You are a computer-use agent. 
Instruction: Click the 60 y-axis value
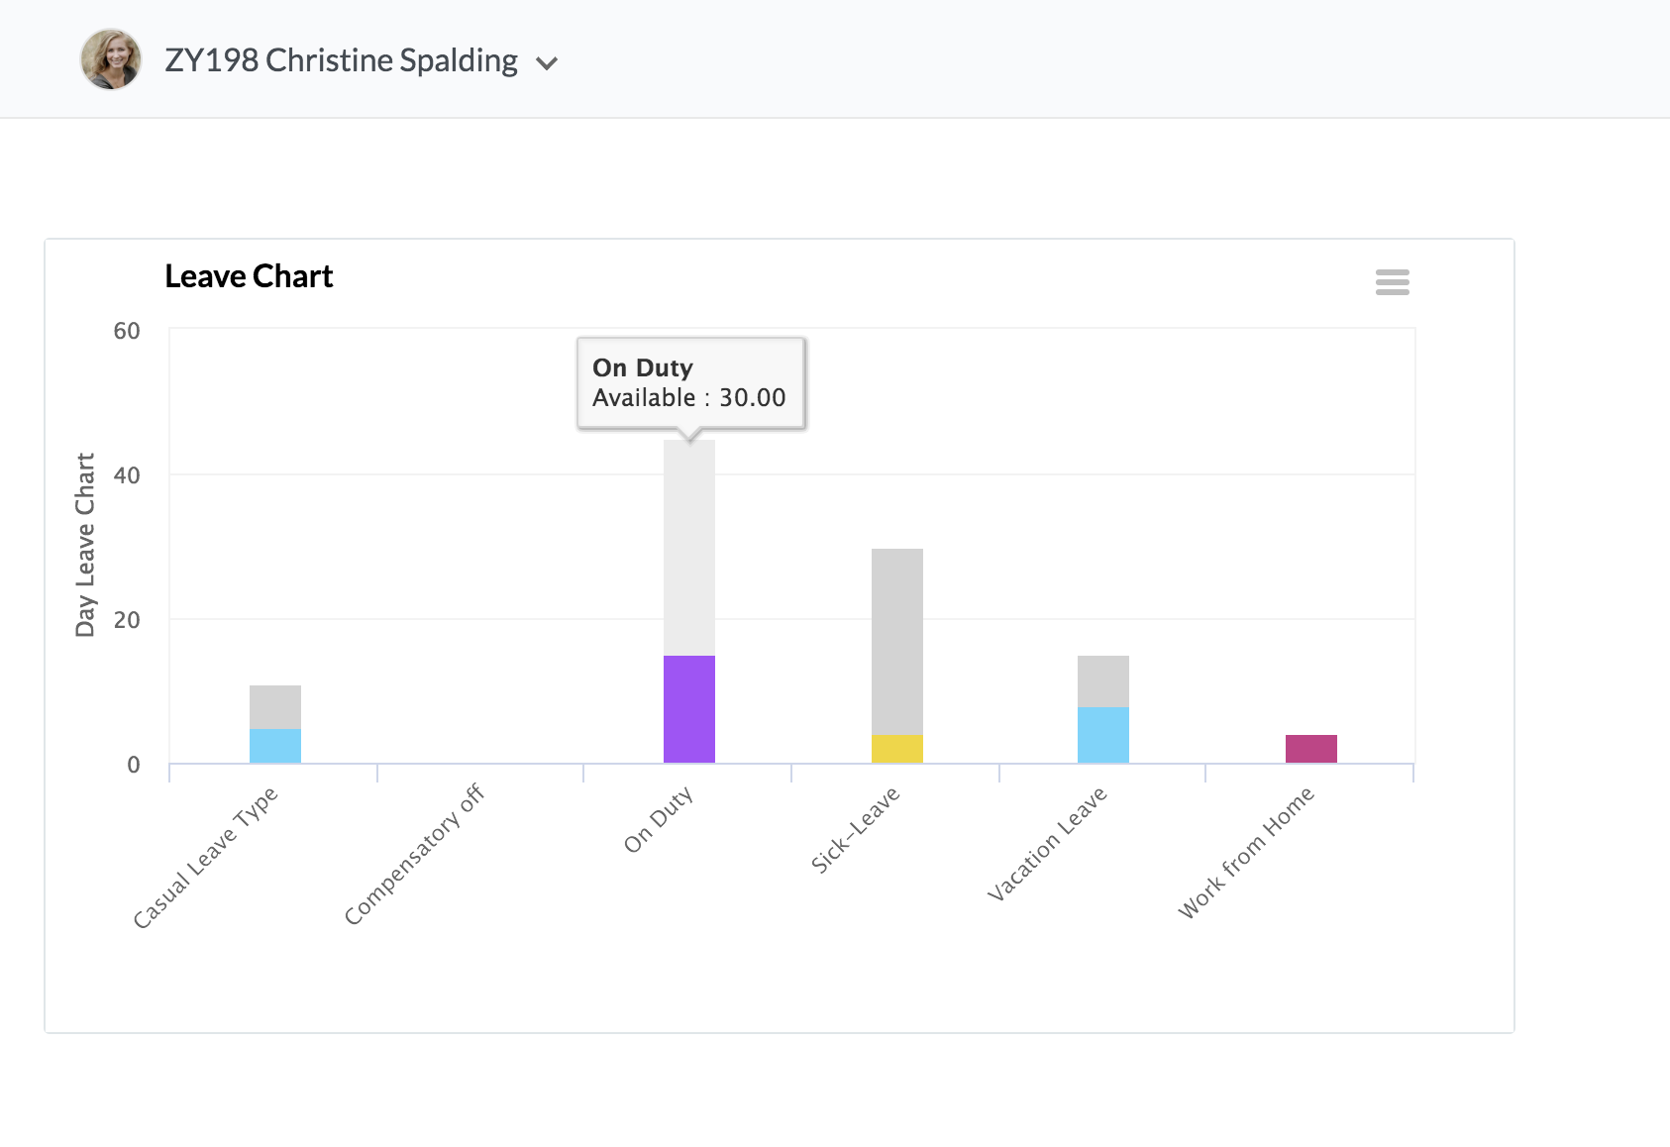click(127, 331)
